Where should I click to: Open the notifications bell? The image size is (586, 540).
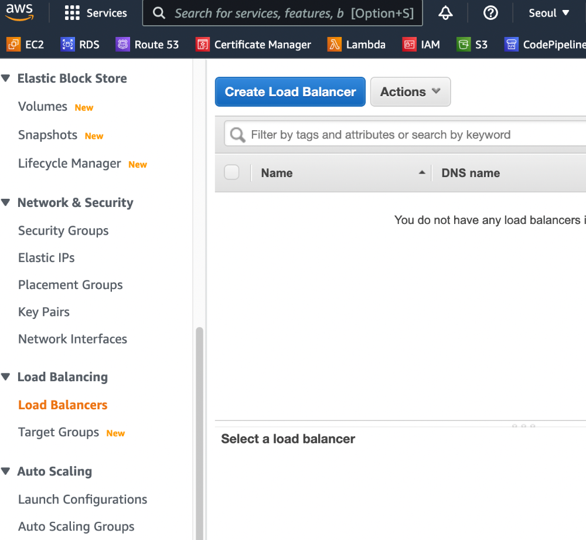click(445, 13)
